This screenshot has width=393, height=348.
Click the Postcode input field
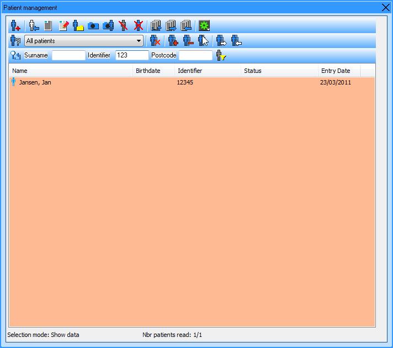click(x=195, y=55)
